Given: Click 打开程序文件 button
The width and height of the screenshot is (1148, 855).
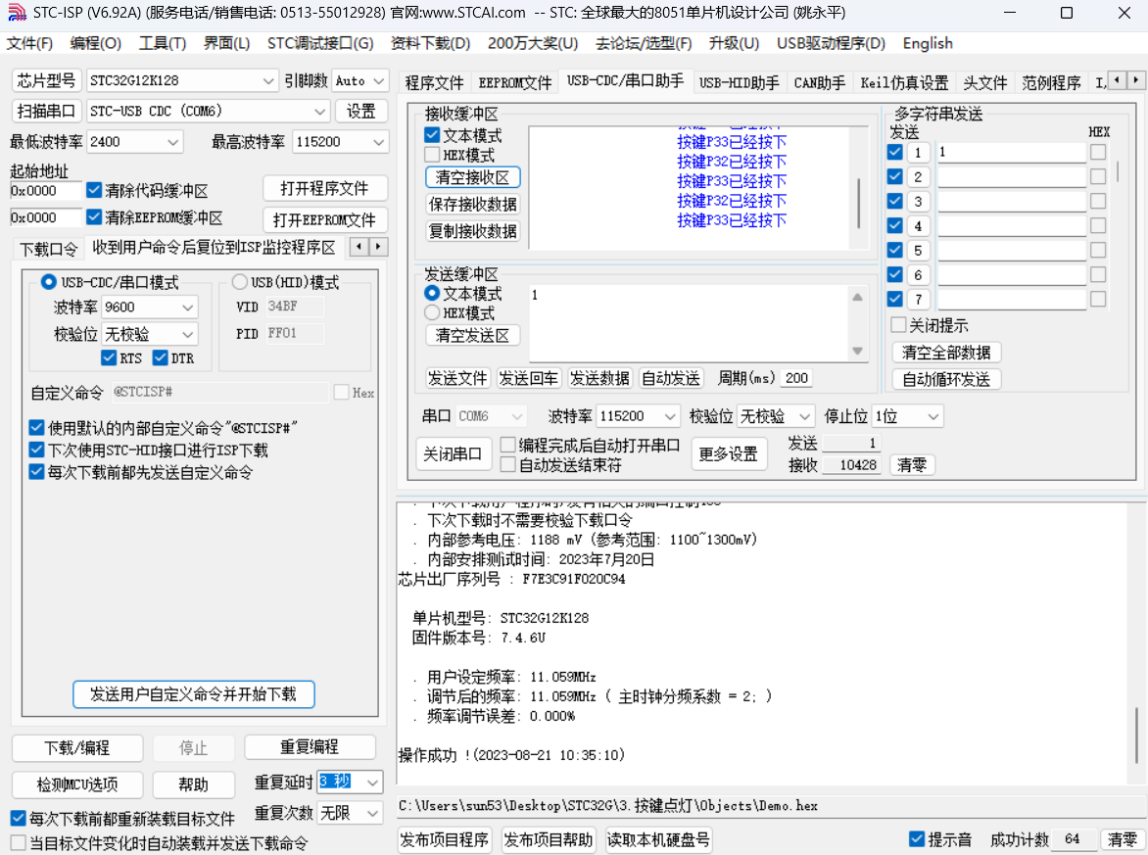Looking at the screenshot, I should tap(324, 189).
